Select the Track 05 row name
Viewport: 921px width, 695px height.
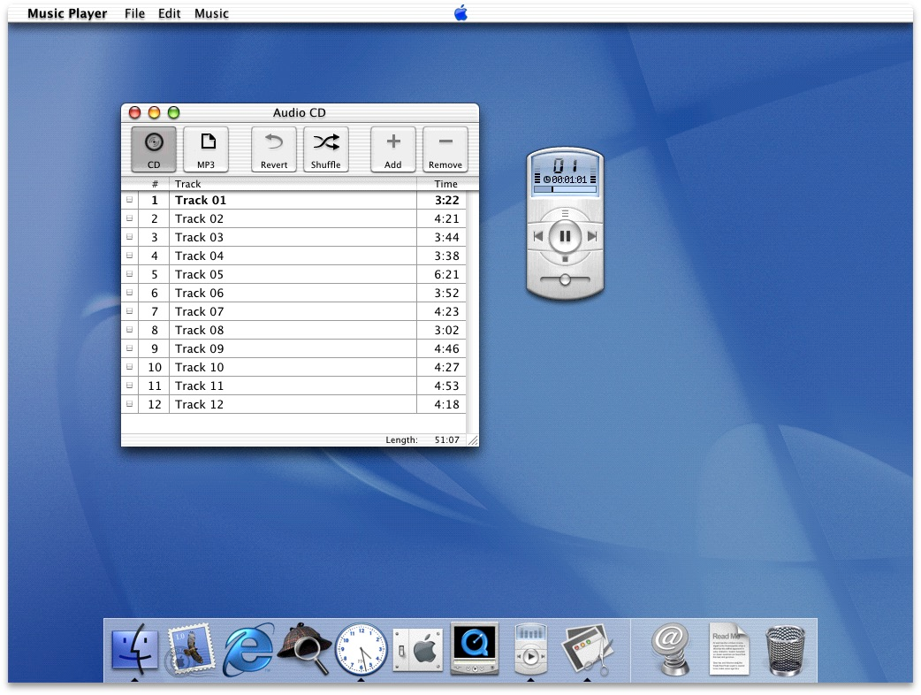click(199, 274)
